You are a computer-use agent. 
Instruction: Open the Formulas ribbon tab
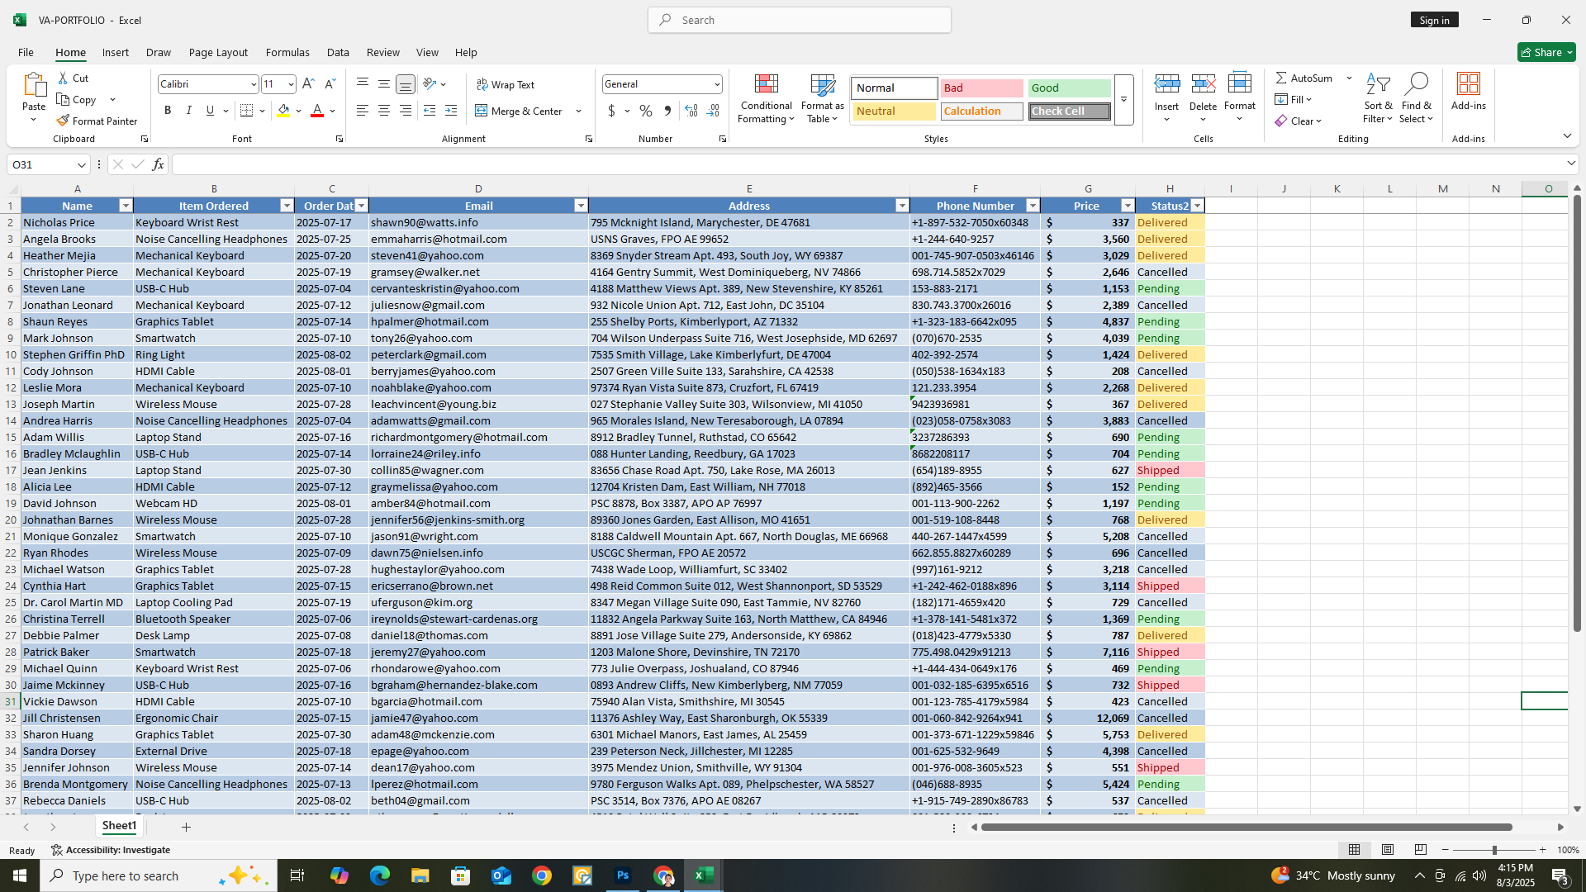(x=287, y=52)
